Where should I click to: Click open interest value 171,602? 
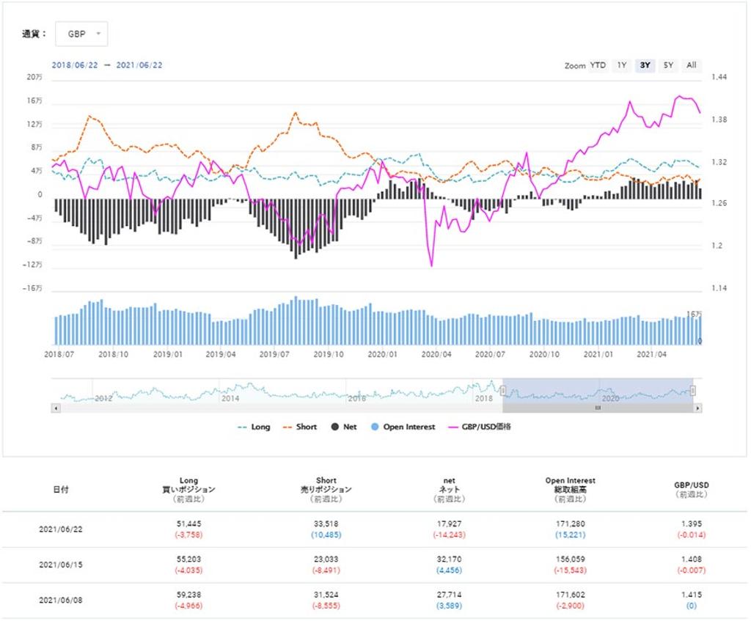[x=571, y=595]
